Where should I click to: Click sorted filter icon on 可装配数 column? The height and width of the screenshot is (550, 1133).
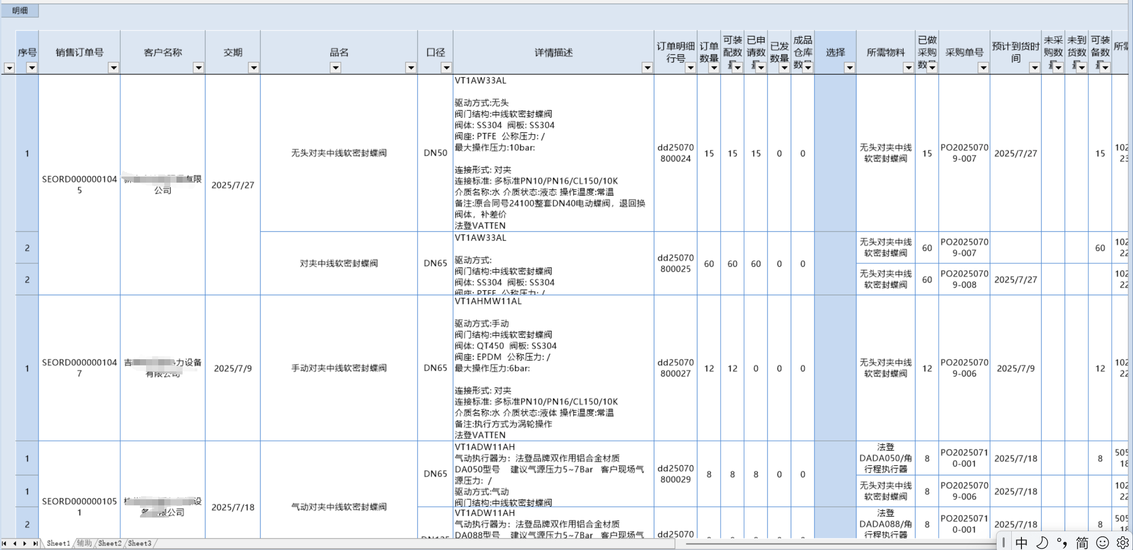pyautogui.click(x=736, y=67)
